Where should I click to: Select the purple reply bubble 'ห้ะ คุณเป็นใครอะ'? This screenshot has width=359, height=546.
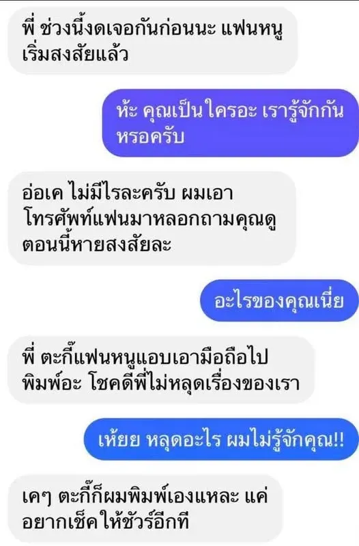pyautogui.click(x=231, y=123)
